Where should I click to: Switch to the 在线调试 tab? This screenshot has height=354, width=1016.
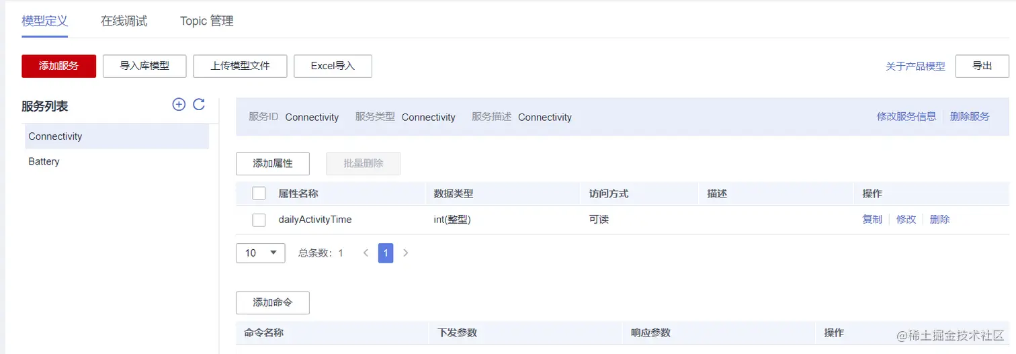pos(124,21)
